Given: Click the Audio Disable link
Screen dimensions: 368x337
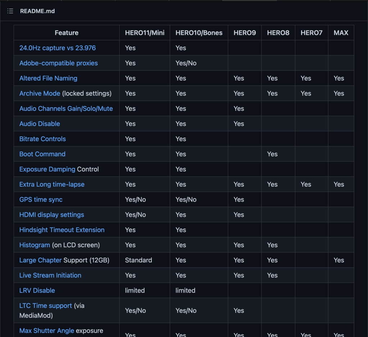Looking at the screenshot, I should (x=40, y=124).
